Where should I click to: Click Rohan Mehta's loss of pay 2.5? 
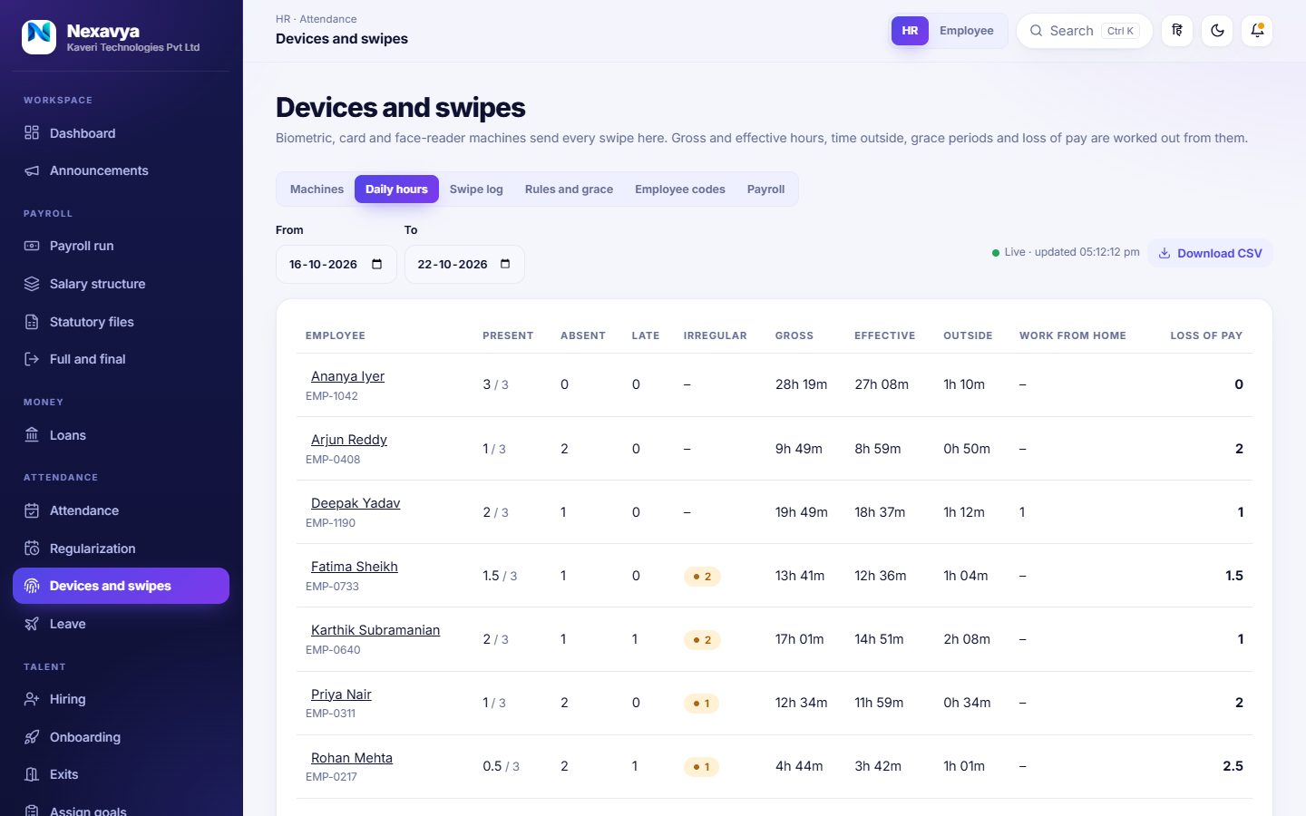coord(1233,766)
